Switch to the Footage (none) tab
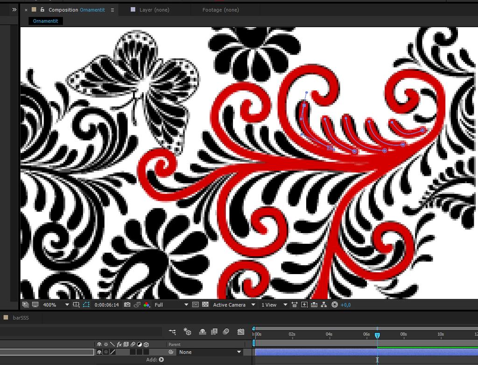Image resolution: width=478 pixels, height=365 pixels. 221,10
